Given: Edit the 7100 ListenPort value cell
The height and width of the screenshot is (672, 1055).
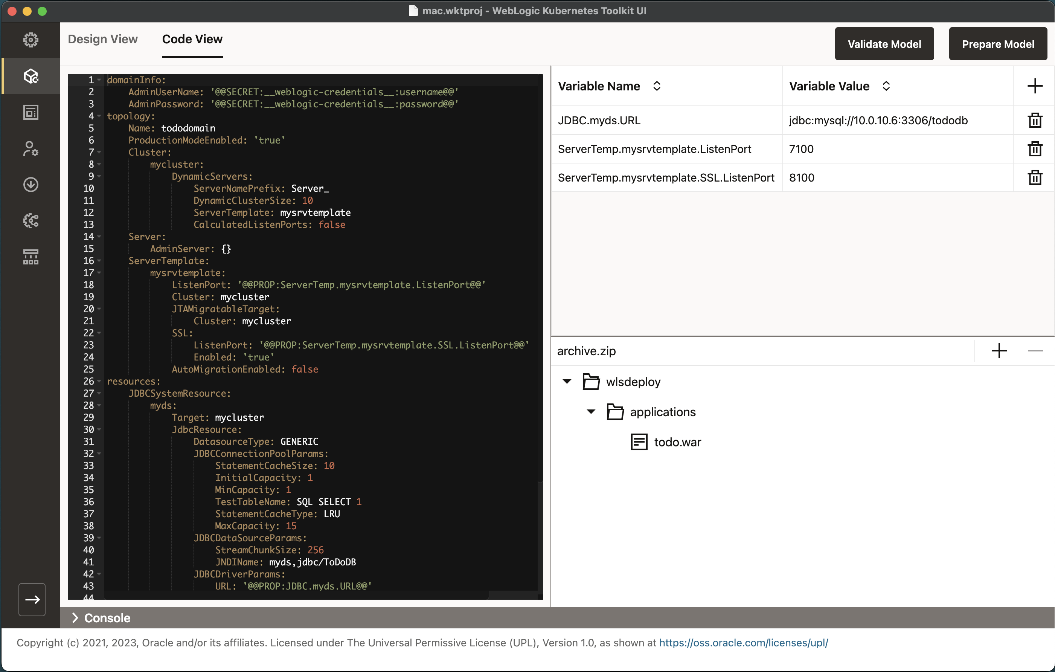Looking at the screenshot, I should point(897,149).
